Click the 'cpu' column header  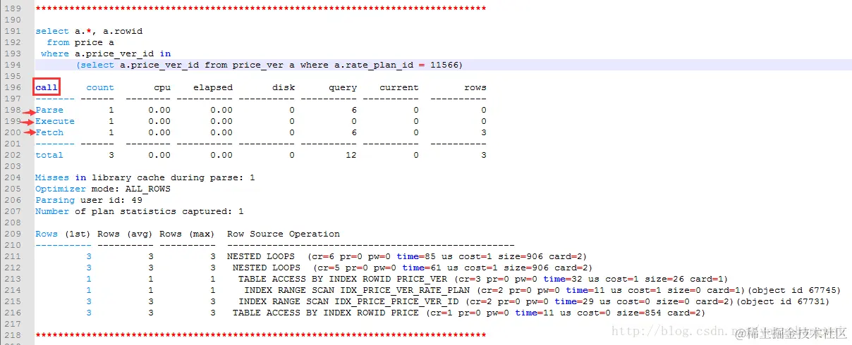pyautogui.click(x=162, y=87)
